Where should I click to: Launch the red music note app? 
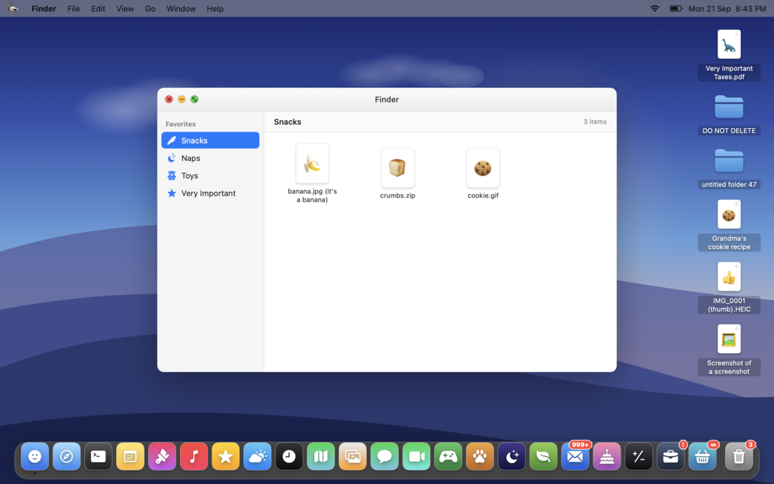194,457
